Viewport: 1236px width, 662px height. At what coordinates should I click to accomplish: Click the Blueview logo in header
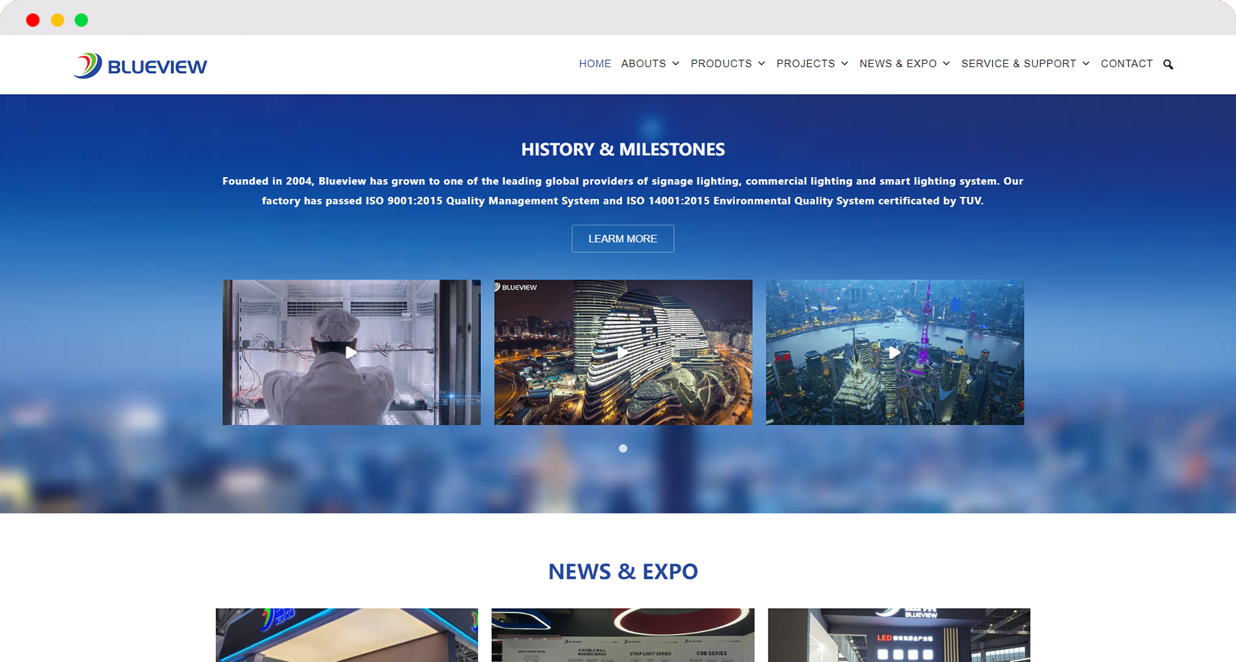pyautogui.click(x=140, y=65)
